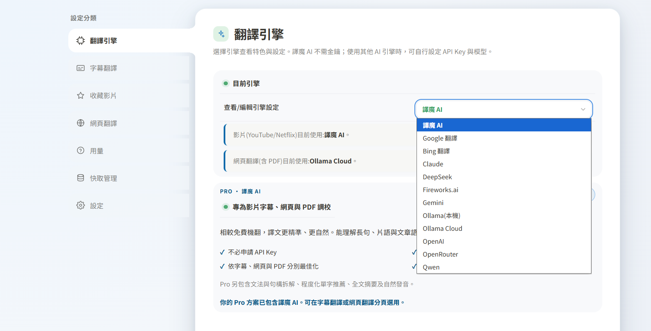Screen dimensions: 651x331
Task: Click the 查看/編輯引擎設定 label
Action: click(251, 107)
